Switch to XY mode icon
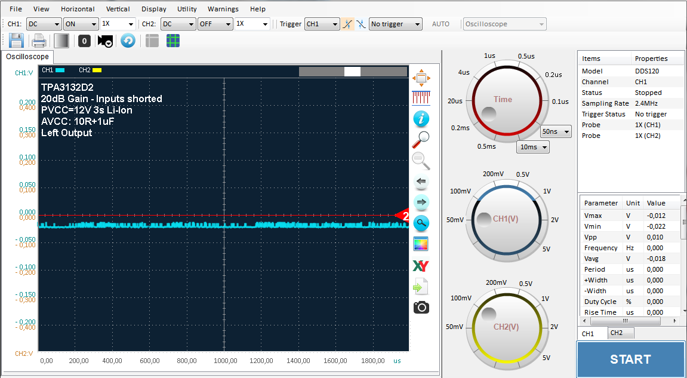Image resolution: width=687 pixels, height=378 pixels. [421, 266]
